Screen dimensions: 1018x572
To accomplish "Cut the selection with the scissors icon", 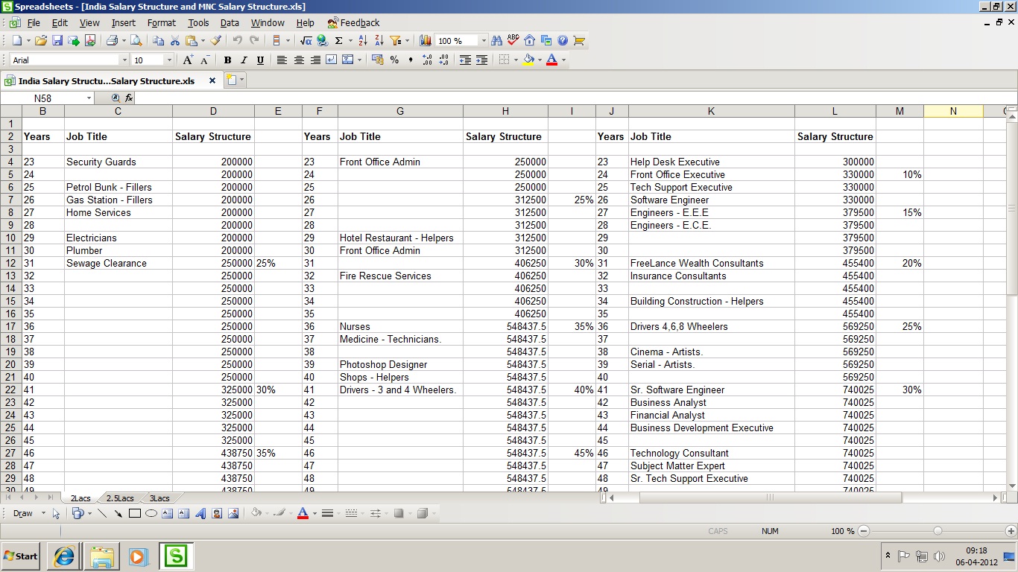I will (175, 41).
